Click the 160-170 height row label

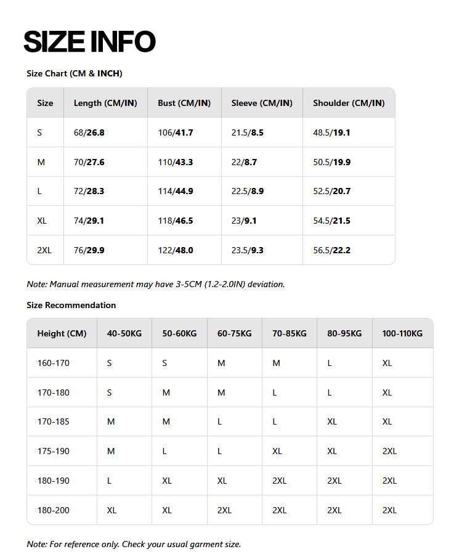click(x=53, y=363)
